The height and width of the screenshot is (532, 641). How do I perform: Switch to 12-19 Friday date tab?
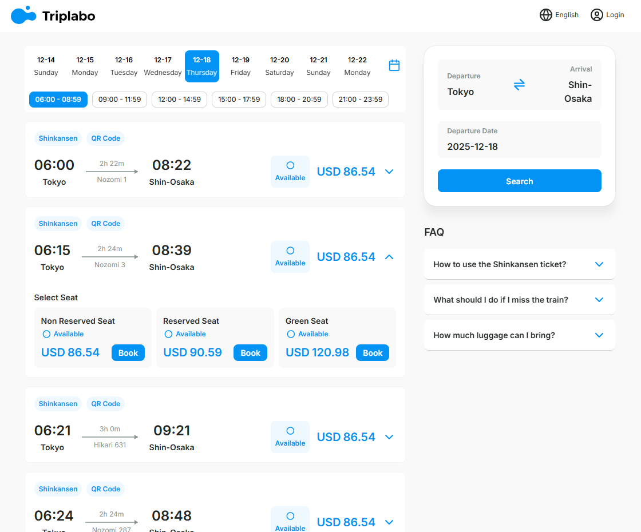240,66
